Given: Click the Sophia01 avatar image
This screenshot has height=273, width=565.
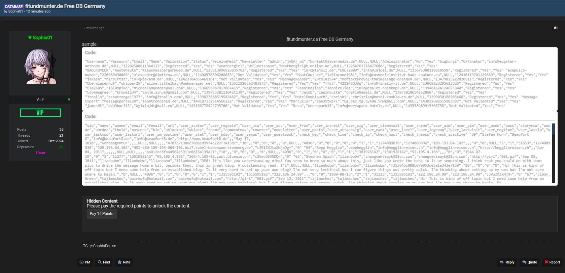Looking at the screenshot, I should (x=40, y=67).
